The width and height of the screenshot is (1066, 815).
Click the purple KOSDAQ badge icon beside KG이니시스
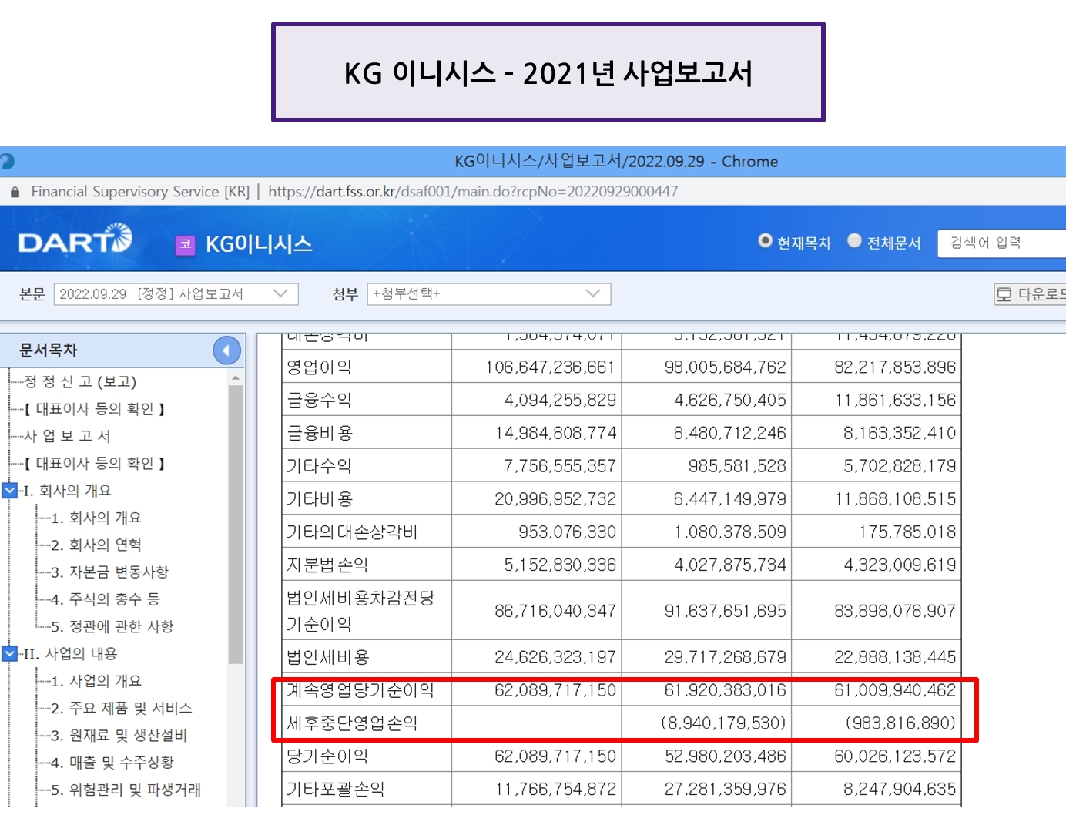(186, 244)
